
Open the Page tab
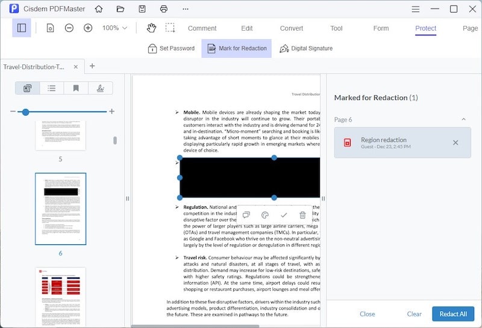point(471,28)
